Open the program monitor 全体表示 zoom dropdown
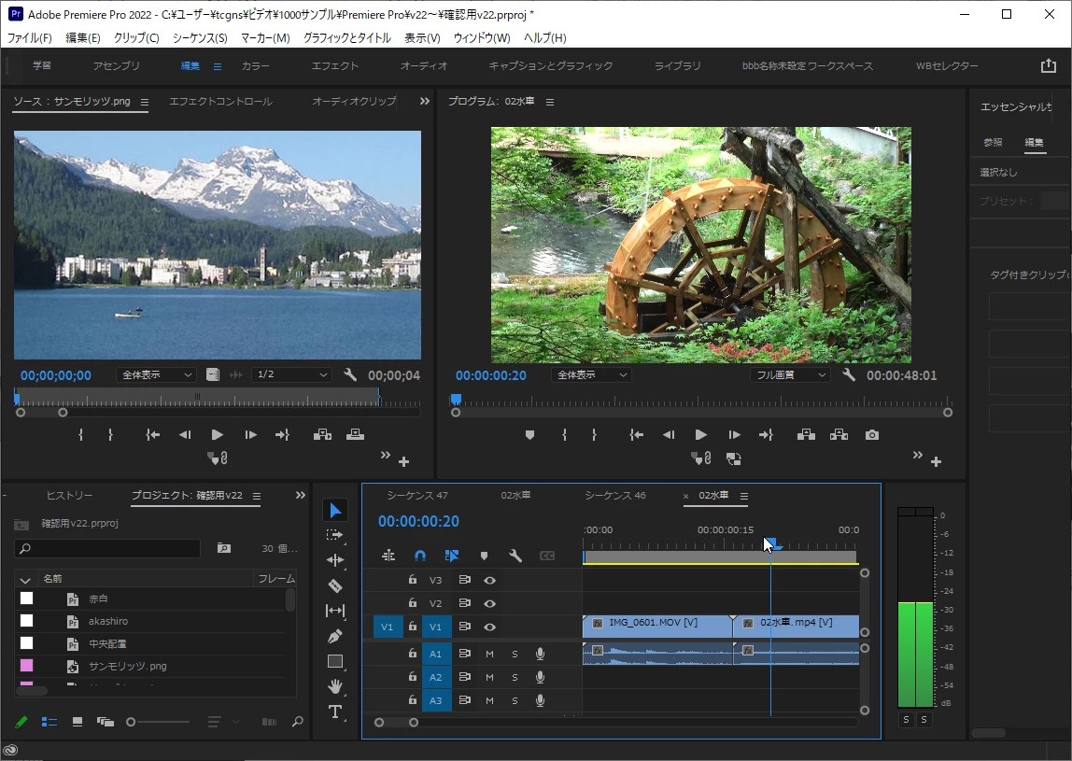 click(x=590, y=375)
